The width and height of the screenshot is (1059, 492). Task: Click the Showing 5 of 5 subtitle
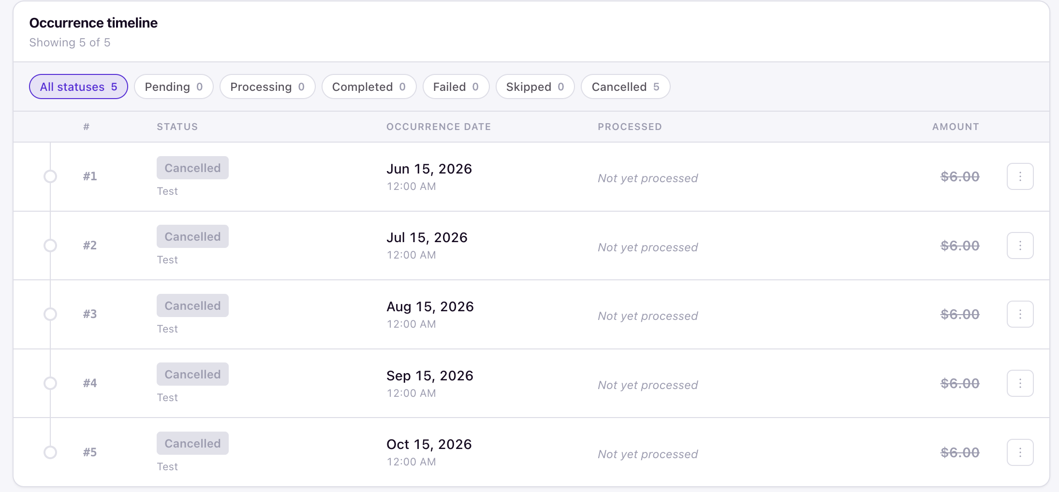[x=70, y=43]
